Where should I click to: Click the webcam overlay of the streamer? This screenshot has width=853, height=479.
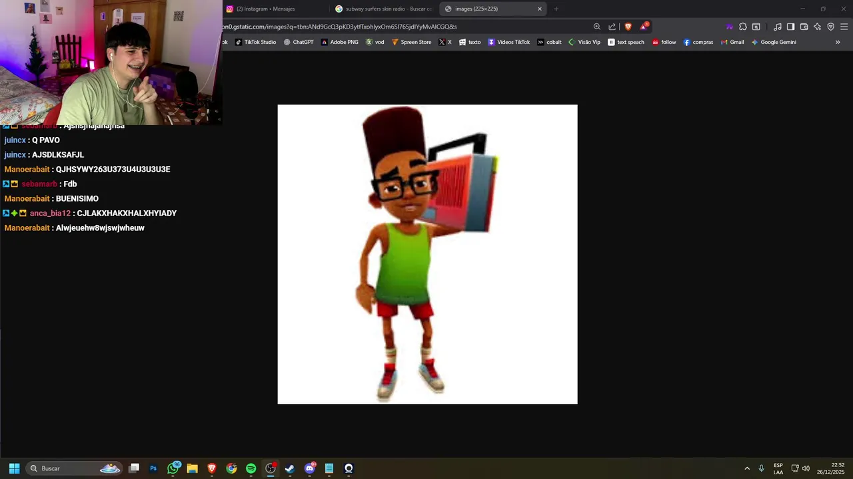(111, 63)
